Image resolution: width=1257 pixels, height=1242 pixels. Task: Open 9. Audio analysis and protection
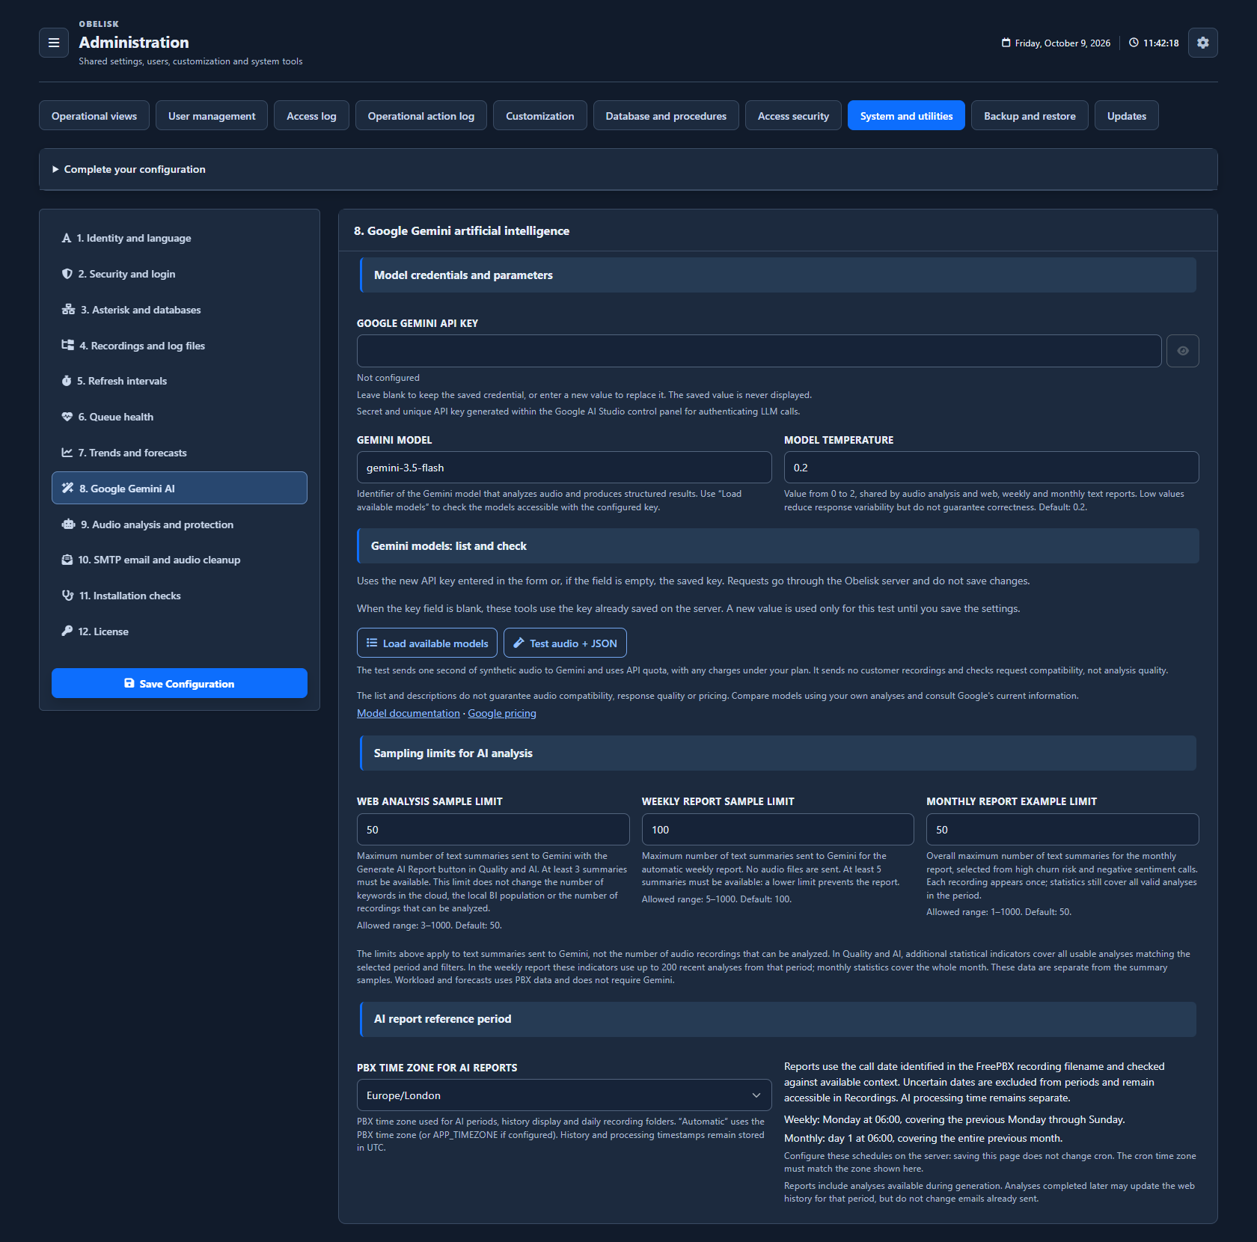[180, 524]
